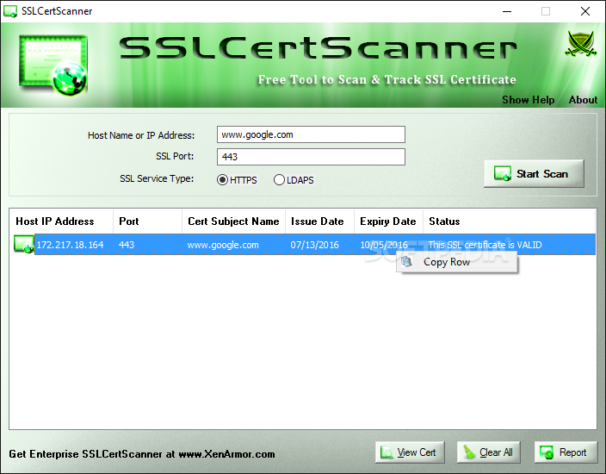Sort by the Issue Date column header
This screenshot has height=474, width=606.
coord(319,221)
